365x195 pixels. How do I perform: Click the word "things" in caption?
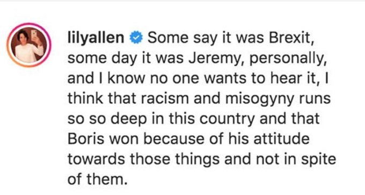(197, 160)
